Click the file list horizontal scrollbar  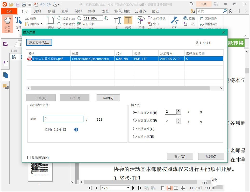point(120,88)
